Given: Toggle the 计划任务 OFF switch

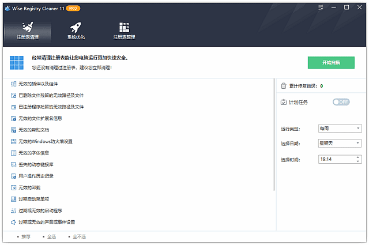Looking at the screenshot, I should 341,102.
